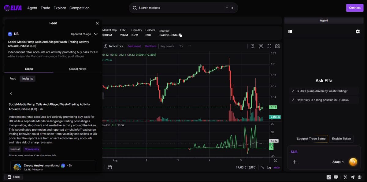Go back with the left chevron arrow
The height and width of the screenshot is (182, 367).
(11, 94)
